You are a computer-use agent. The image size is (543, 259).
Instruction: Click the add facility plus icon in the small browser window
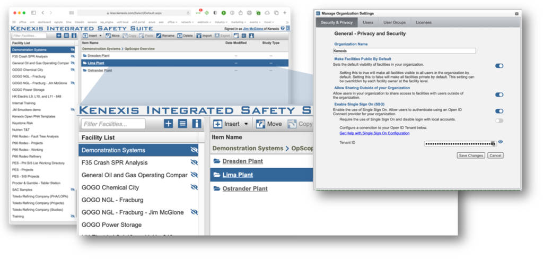(58, 36)
